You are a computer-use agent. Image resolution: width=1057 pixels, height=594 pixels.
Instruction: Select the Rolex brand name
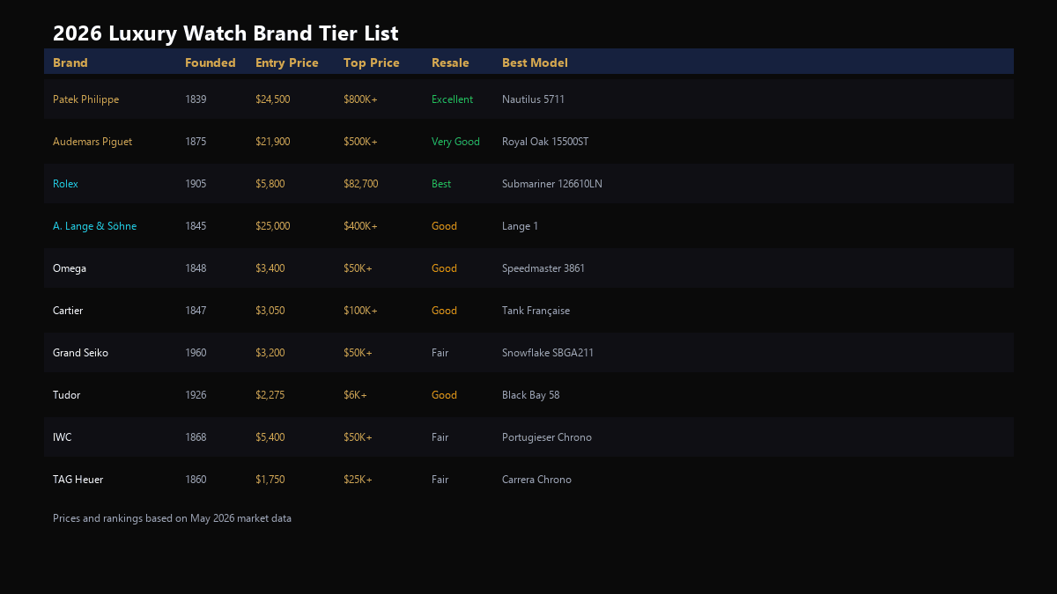(x=65, y=184)
